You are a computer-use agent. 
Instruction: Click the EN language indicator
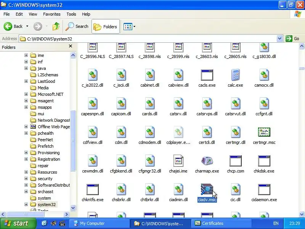click(x=276, y=223)
